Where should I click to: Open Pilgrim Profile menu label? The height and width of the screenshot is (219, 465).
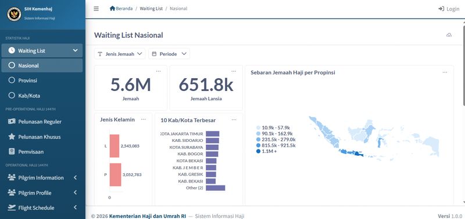coord(35,193)
